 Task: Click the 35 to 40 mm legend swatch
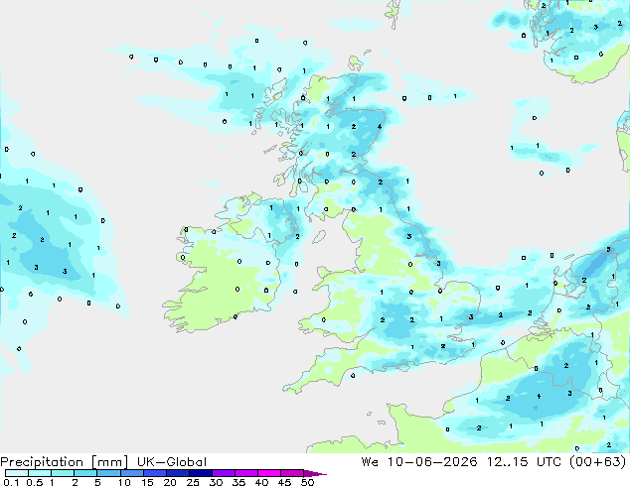245,473
